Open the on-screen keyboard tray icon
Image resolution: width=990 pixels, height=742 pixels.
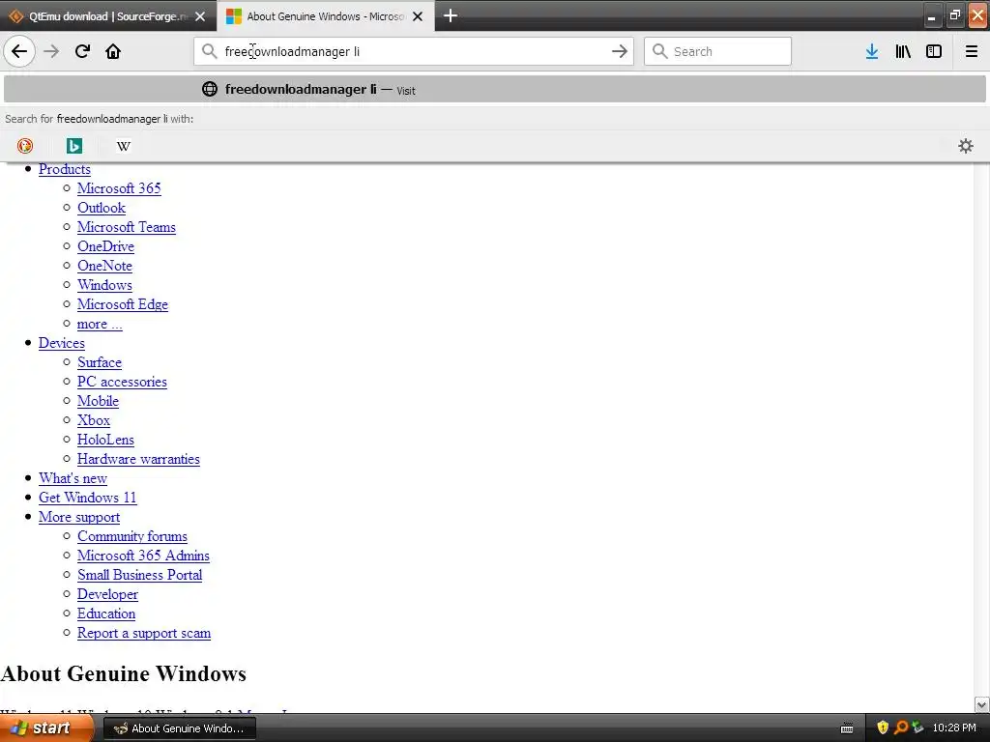click(x=847, y=728)
